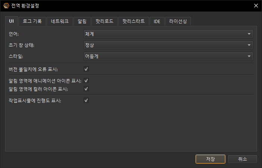Toggle 버전 불일치에 오류 표시 checkbox
262x168 pixels.
coord(86,69)
